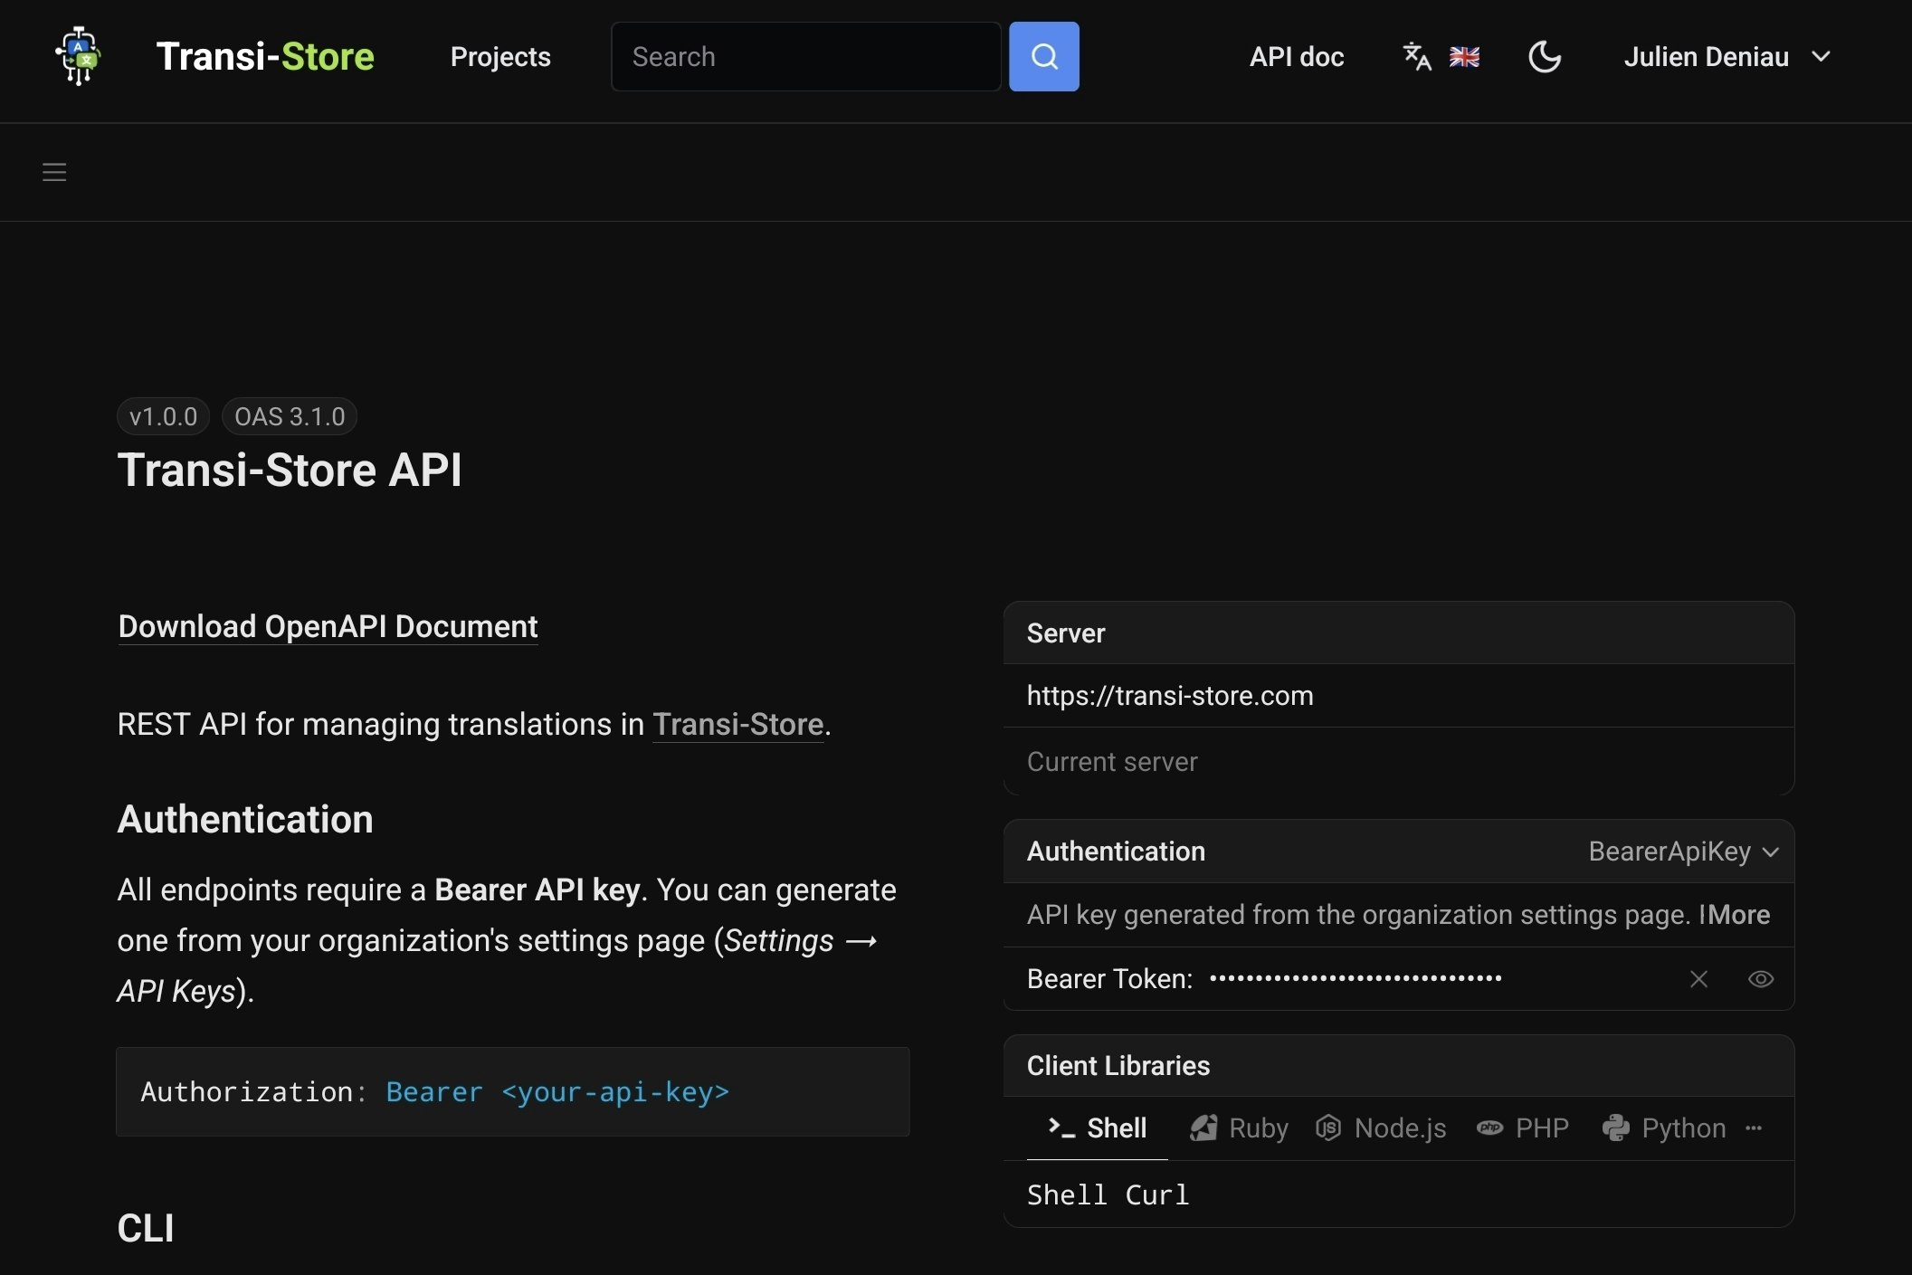This screenshot has height=1275, width=1912.
Task: Expand the BearerApiKey authentication dropdown
Action: coord(1684,852)
